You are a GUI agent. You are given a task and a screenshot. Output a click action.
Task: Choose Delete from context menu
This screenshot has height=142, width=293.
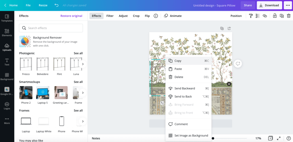pyautogui.click(x=189, y=77)
